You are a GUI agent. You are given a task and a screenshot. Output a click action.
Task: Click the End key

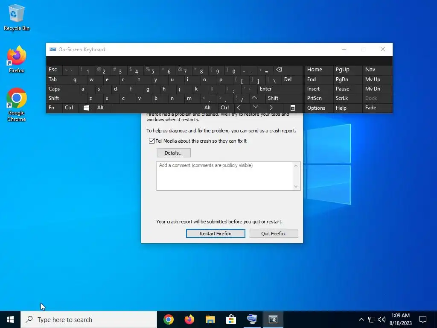coord(319,80)
